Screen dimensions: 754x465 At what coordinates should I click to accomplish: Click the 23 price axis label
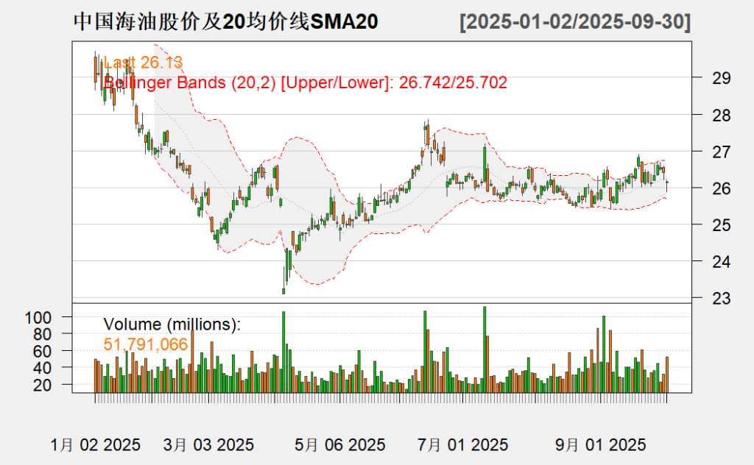click(x=702, y=298)
